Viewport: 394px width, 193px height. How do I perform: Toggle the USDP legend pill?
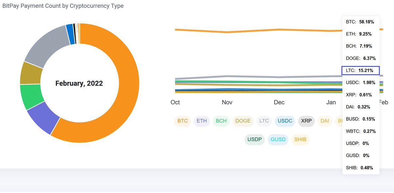coord(255,140)
